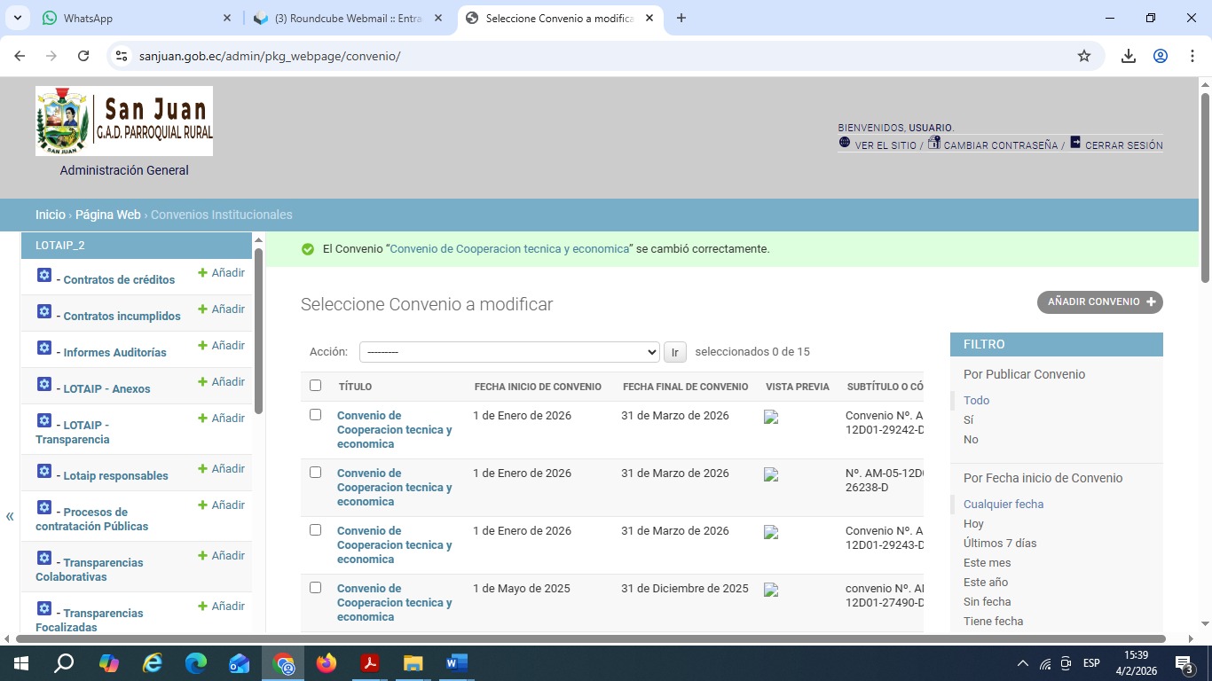
Task: Click the green plus Añadir for LOTAIP - Anexos
Action: coord(221,381)
